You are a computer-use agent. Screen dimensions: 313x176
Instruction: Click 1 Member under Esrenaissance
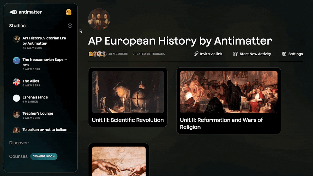click(x=30, y=102)
